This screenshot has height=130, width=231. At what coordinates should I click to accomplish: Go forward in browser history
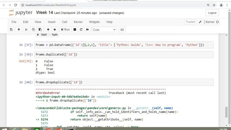tap(10, 5)
